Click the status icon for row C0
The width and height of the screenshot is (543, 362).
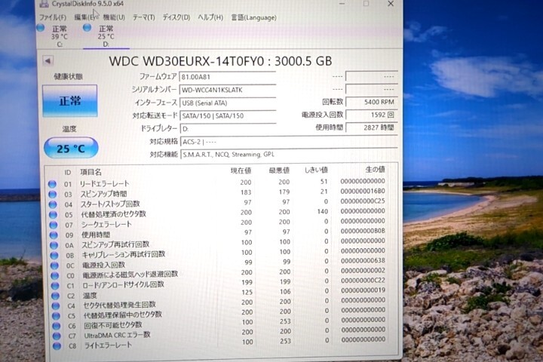click(55, 275)
